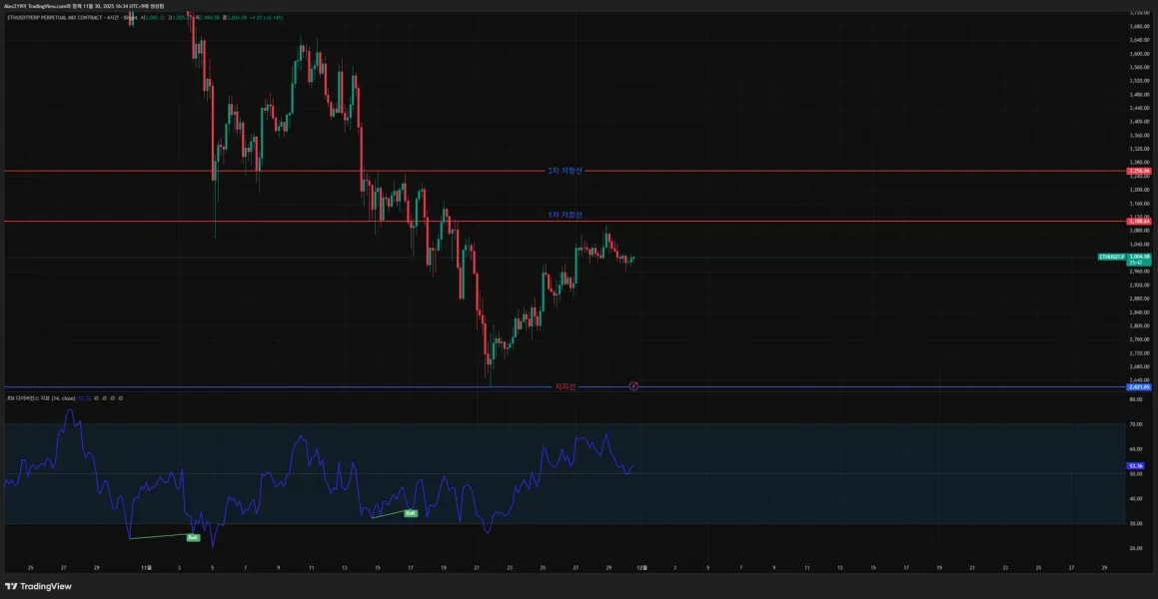Click the 80.00 level on the RSI scale

(1136, 399)
